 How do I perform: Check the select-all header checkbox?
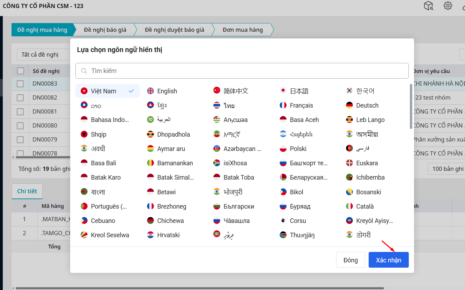click(21, 71)
